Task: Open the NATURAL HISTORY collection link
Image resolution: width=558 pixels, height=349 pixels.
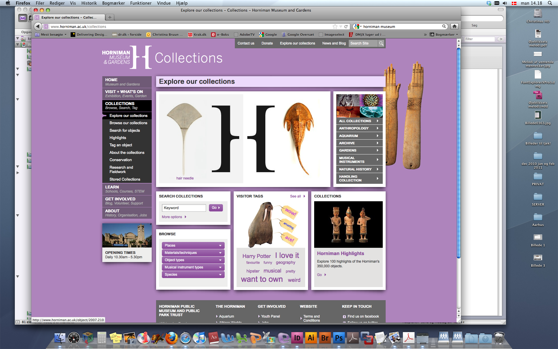Action: 359,169
